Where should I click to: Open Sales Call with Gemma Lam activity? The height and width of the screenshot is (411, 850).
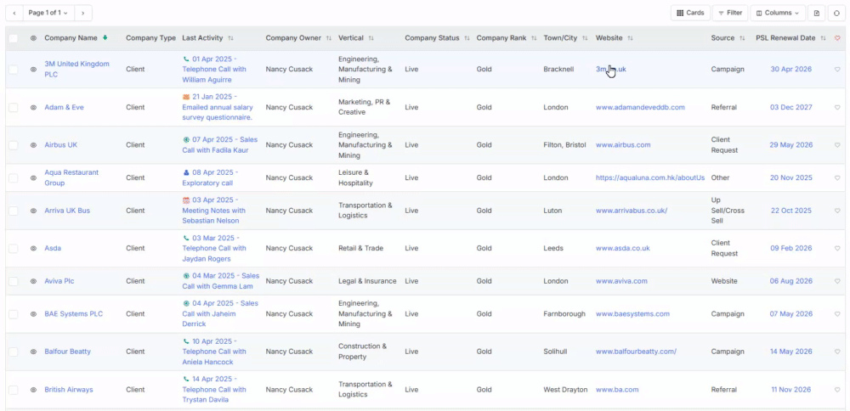click(x=221, y=281)
